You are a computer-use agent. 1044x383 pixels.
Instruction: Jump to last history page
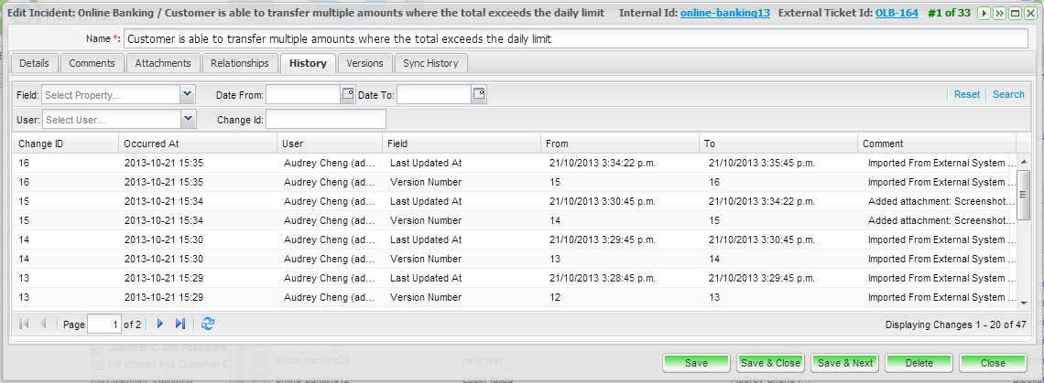click(180, 324)
